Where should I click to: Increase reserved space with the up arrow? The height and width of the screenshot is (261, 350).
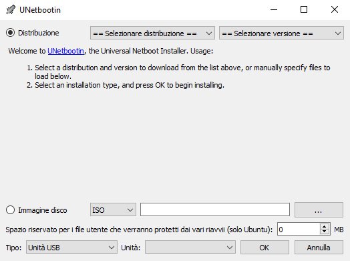325,226
